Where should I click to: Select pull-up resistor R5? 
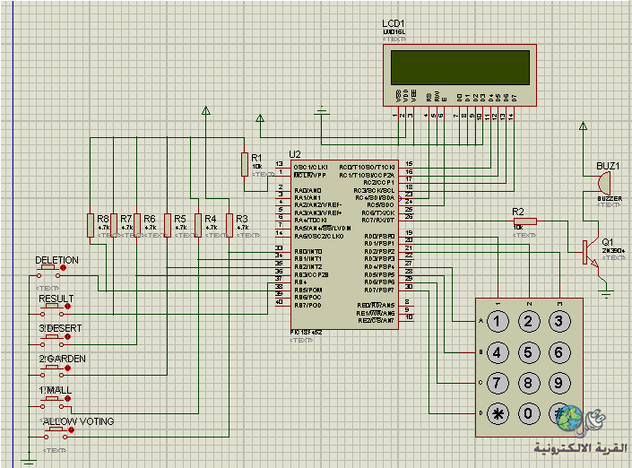click(x=168, y=226)
